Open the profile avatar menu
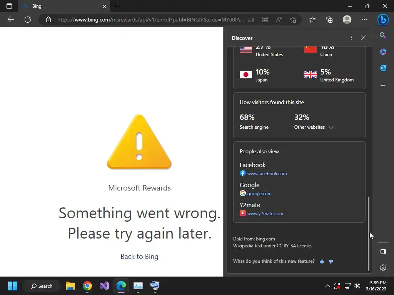Image resolution: width=394 pixels, height=295 pixels. point(347,20)
